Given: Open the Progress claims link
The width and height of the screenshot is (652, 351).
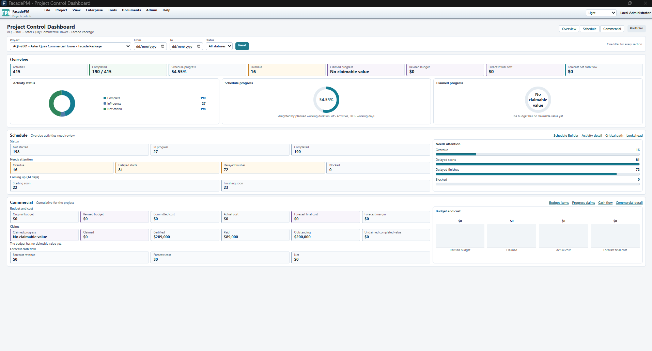Looking at the screenshot, I should tap(583, 203).
